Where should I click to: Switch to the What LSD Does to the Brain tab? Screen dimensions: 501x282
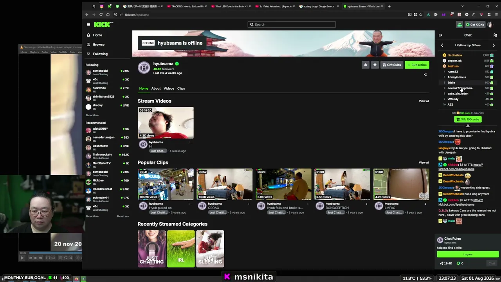pyautogui.click(x=231, y=6)
